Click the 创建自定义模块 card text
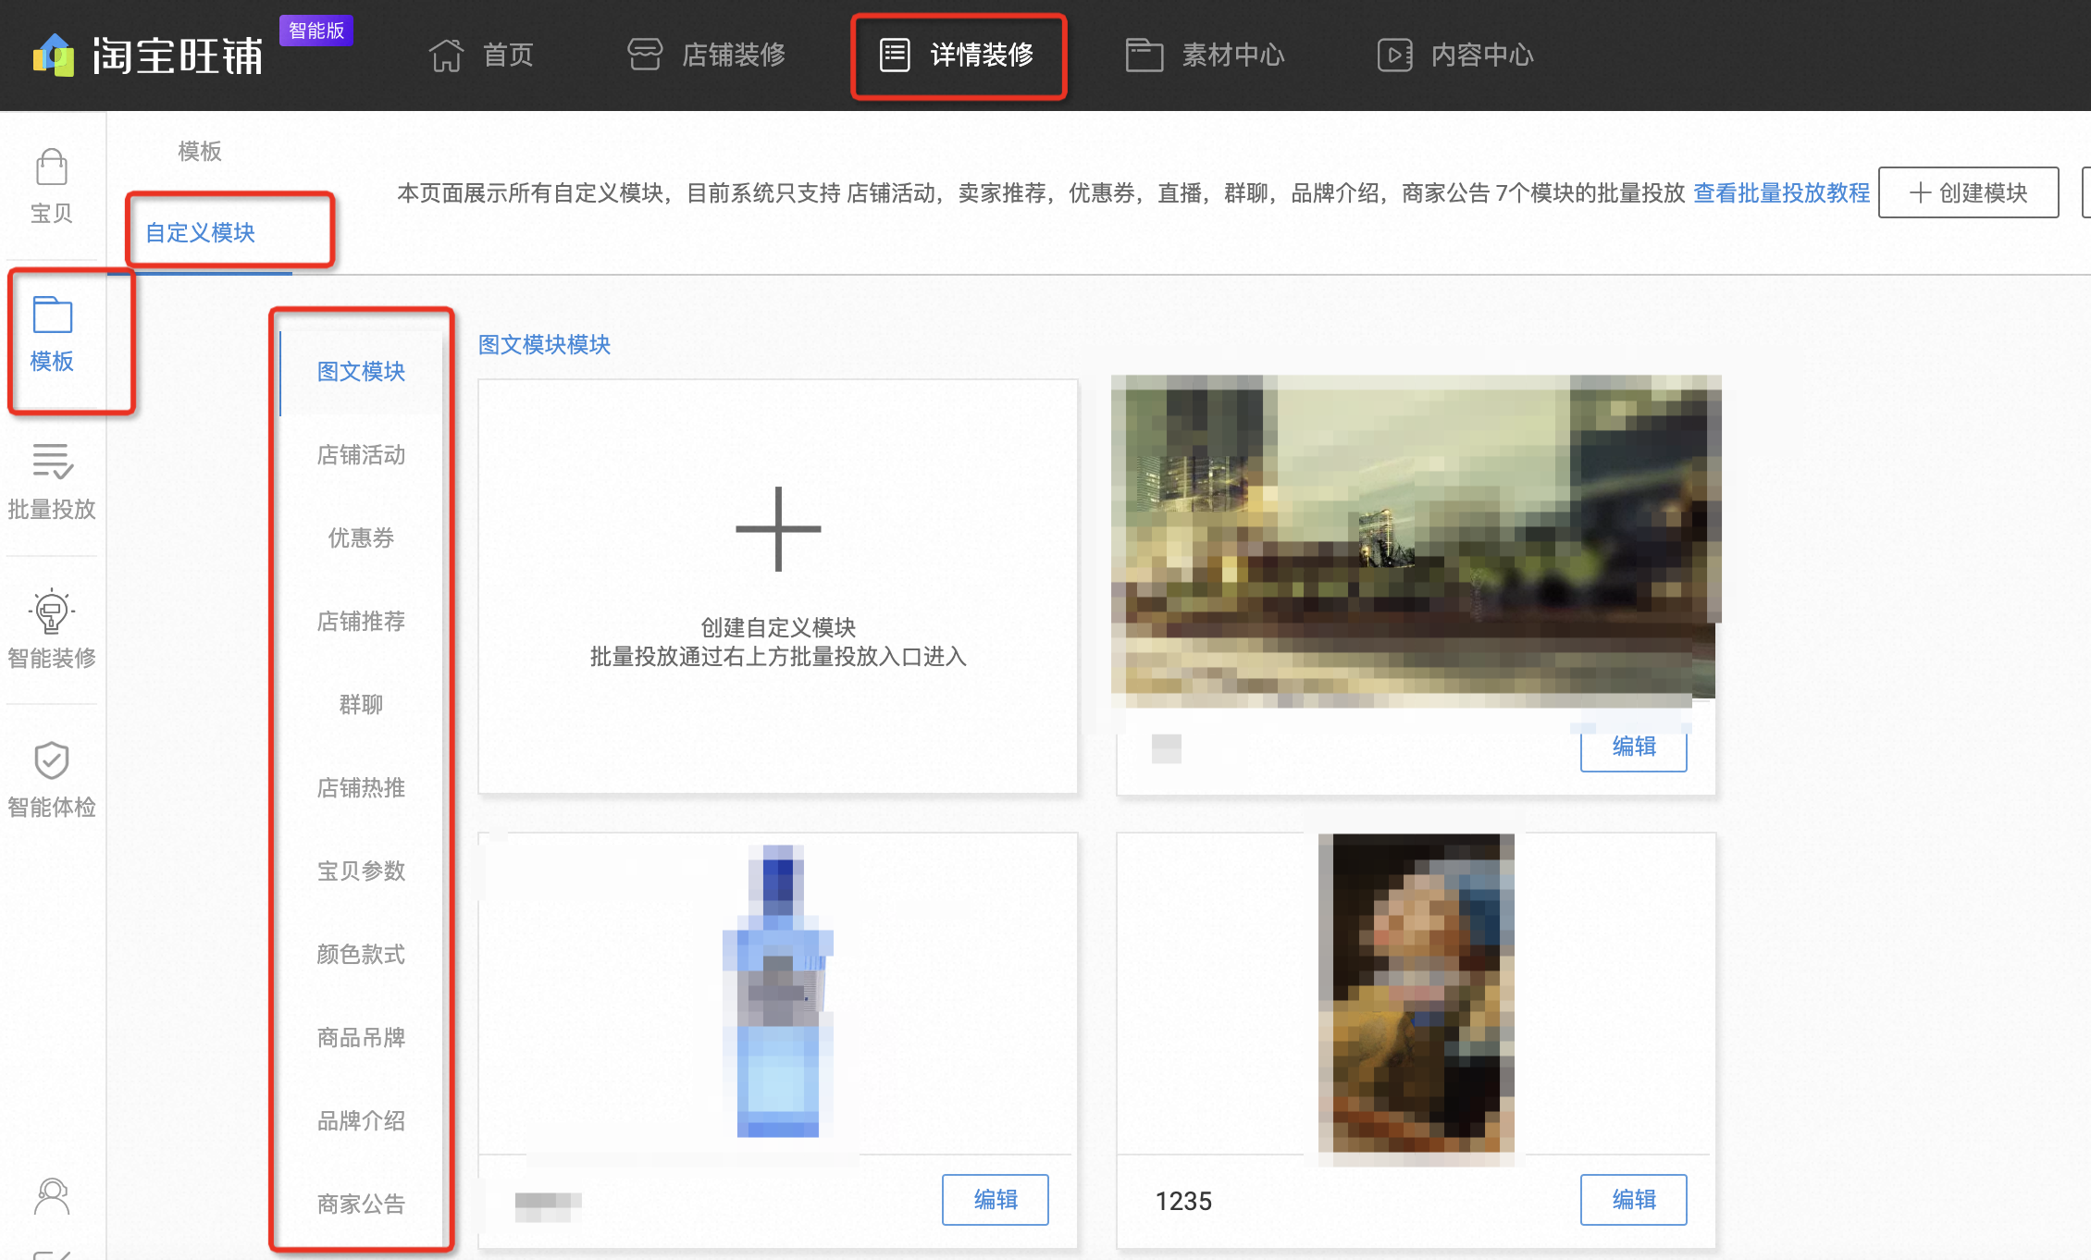The image size is (2091, 1260). click(778, 627)
